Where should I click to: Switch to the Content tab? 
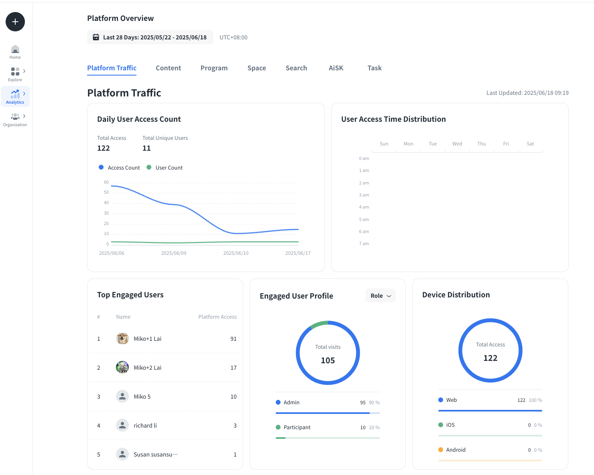[x=168, y=68]
